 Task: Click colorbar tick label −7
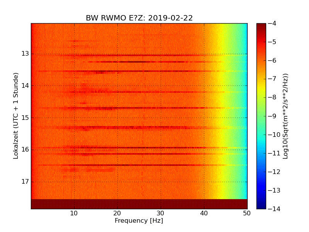pyautogui.click(x=272, y=79)
